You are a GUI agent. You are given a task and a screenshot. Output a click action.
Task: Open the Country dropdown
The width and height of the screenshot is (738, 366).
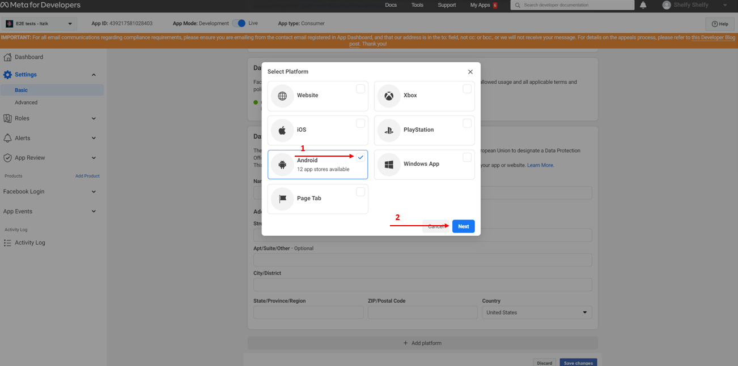[536, 312]
